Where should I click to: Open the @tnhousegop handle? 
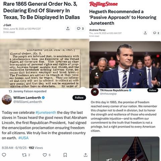(x=108, y=94)
